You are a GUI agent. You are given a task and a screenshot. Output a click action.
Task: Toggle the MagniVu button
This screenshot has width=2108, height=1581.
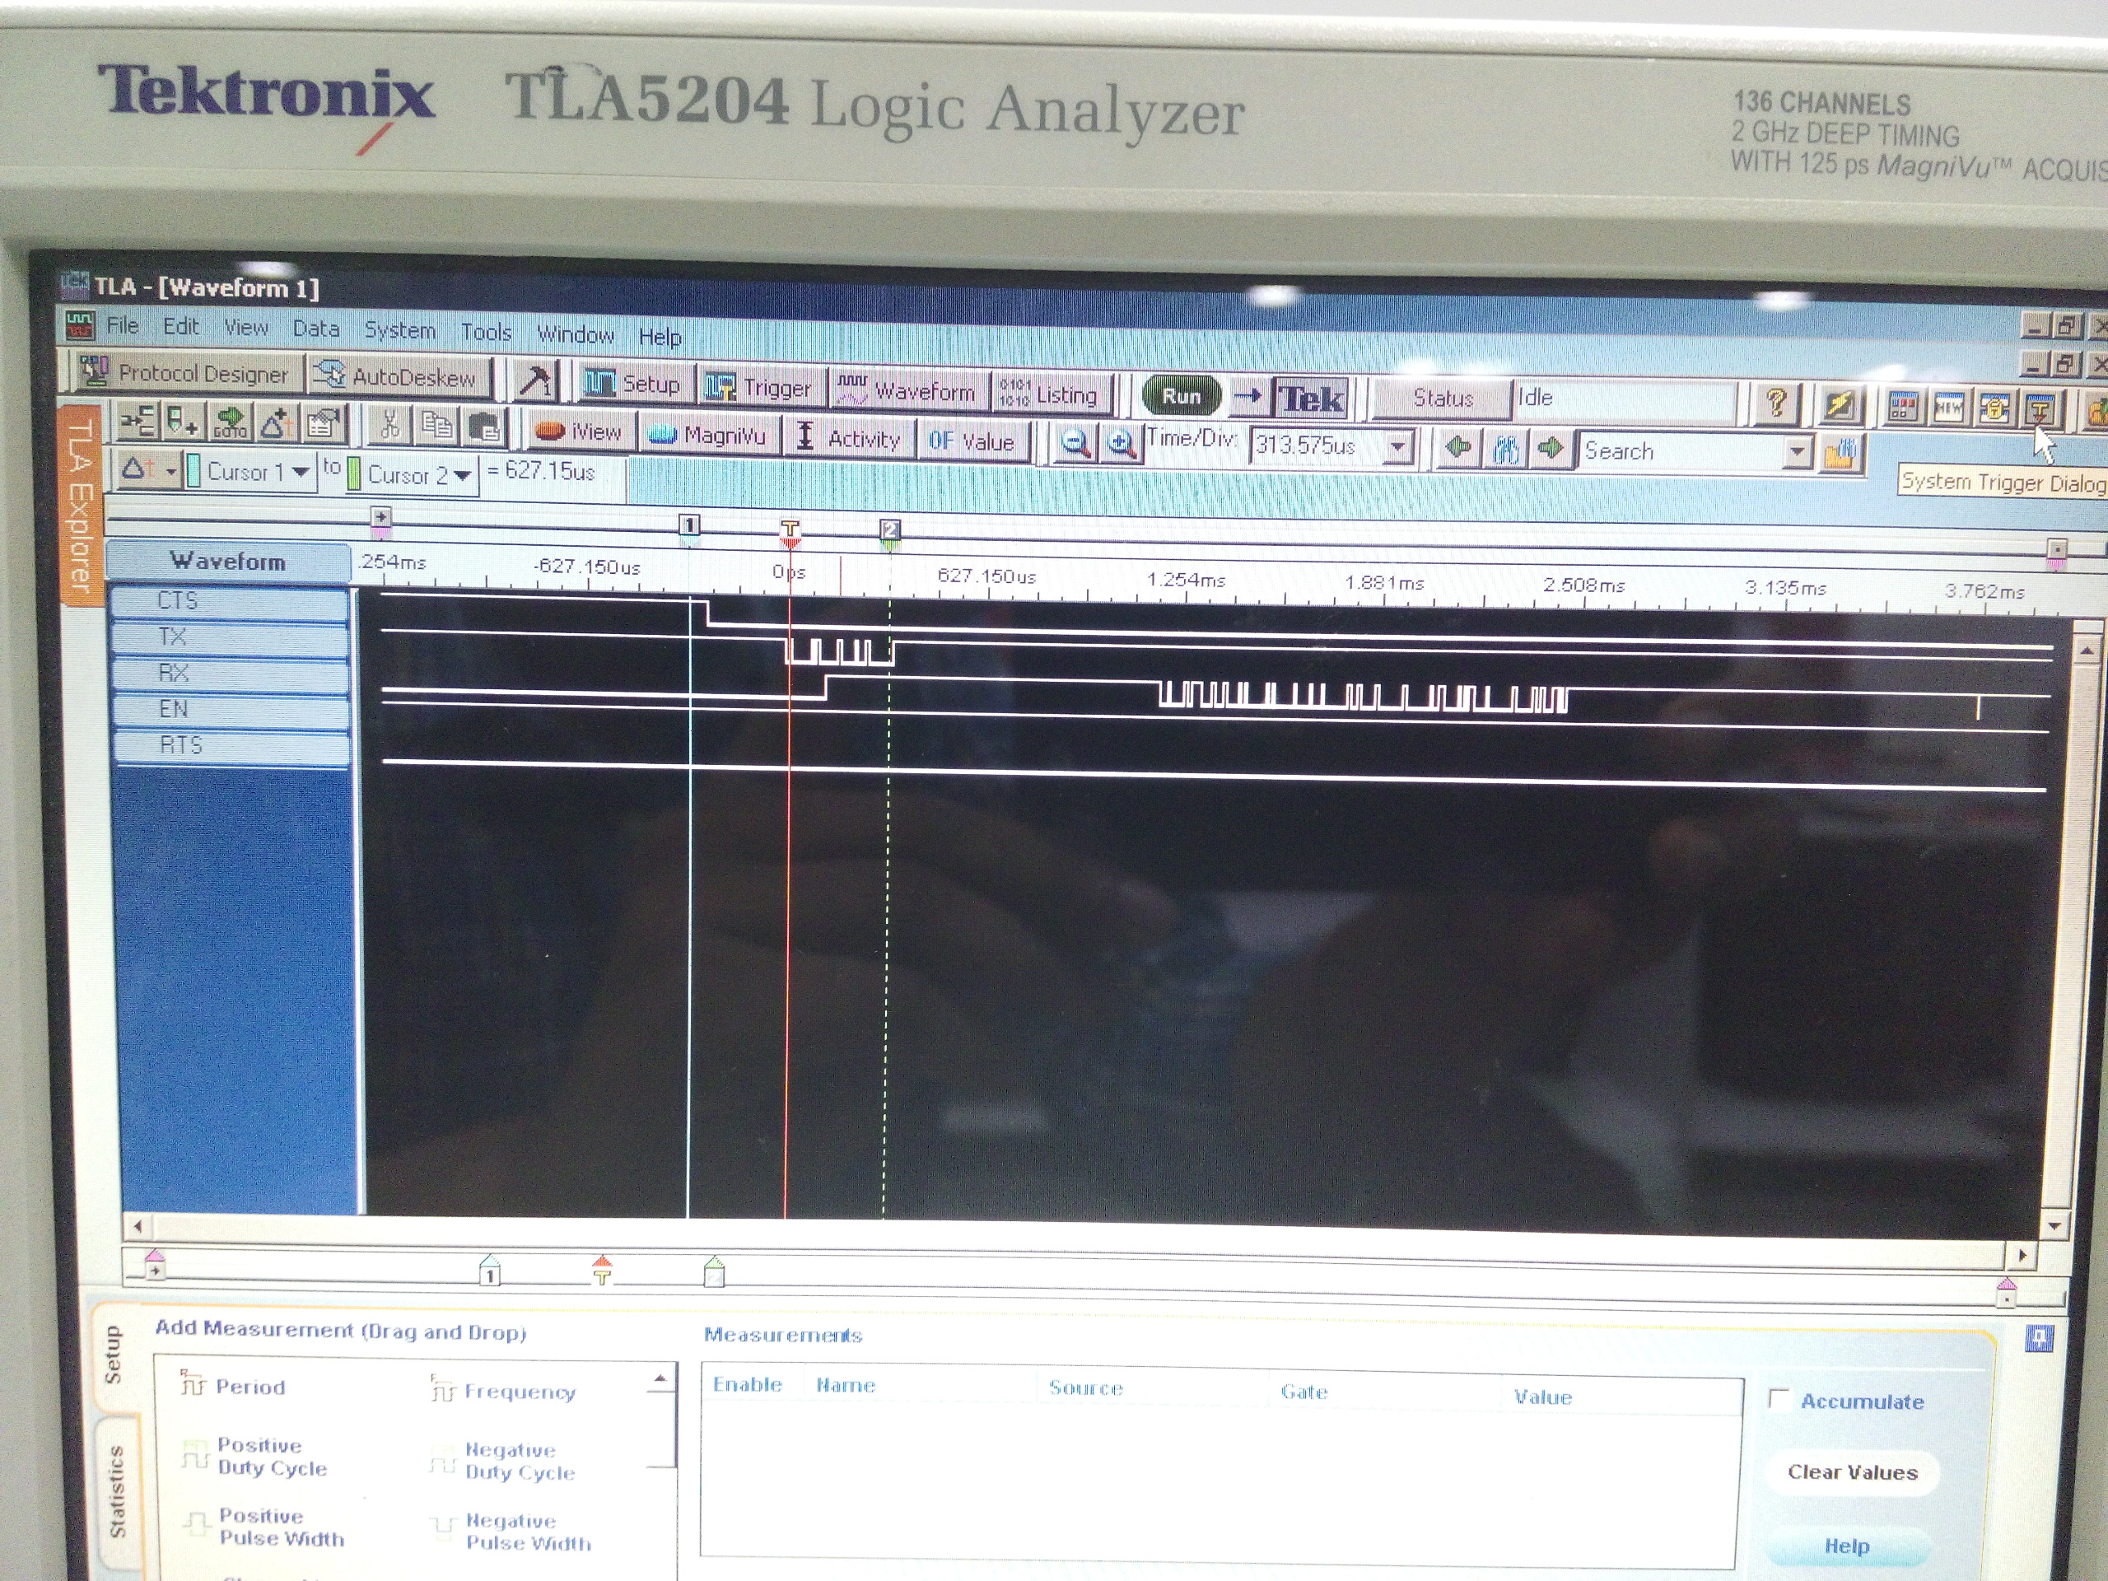(x=707, y=436)
